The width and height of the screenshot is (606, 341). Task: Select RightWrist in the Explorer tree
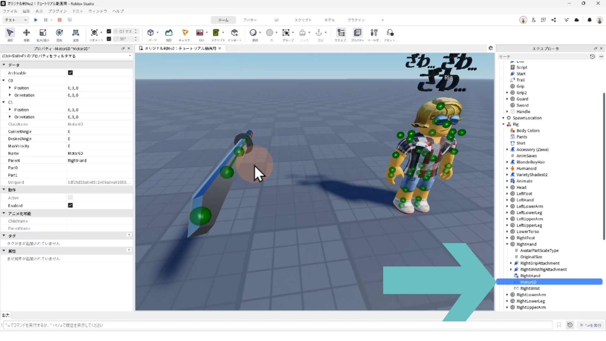point(530,288)
